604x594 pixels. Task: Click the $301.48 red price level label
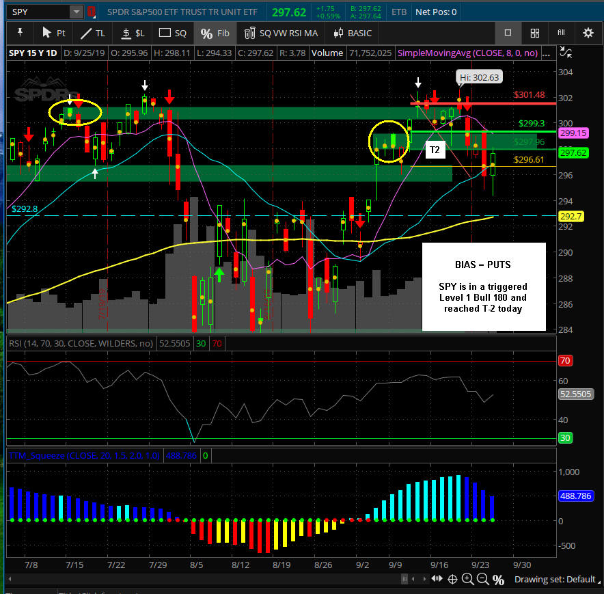(530, 95)
